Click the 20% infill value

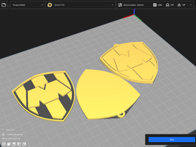(x=160, y=5)
